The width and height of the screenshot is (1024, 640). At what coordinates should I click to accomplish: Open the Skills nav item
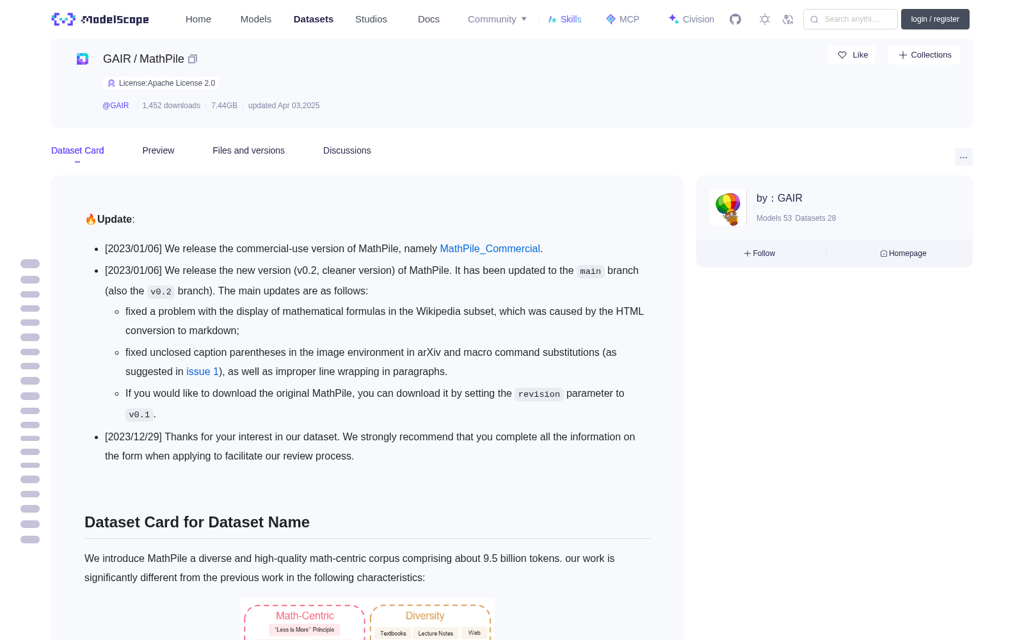click(564, 19)
